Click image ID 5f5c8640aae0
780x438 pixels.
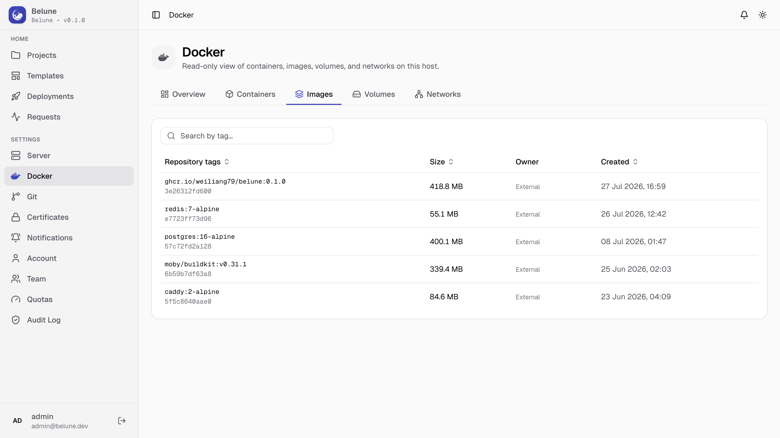(188, 301)
